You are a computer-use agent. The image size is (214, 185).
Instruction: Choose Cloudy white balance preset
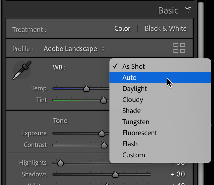tap(133, 100)
